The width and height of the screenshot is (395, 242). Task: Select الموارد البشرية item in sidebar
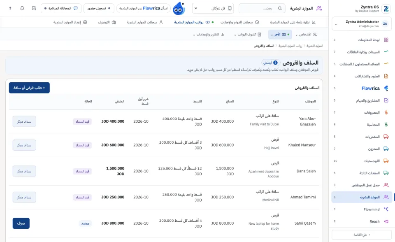(362, 197)
